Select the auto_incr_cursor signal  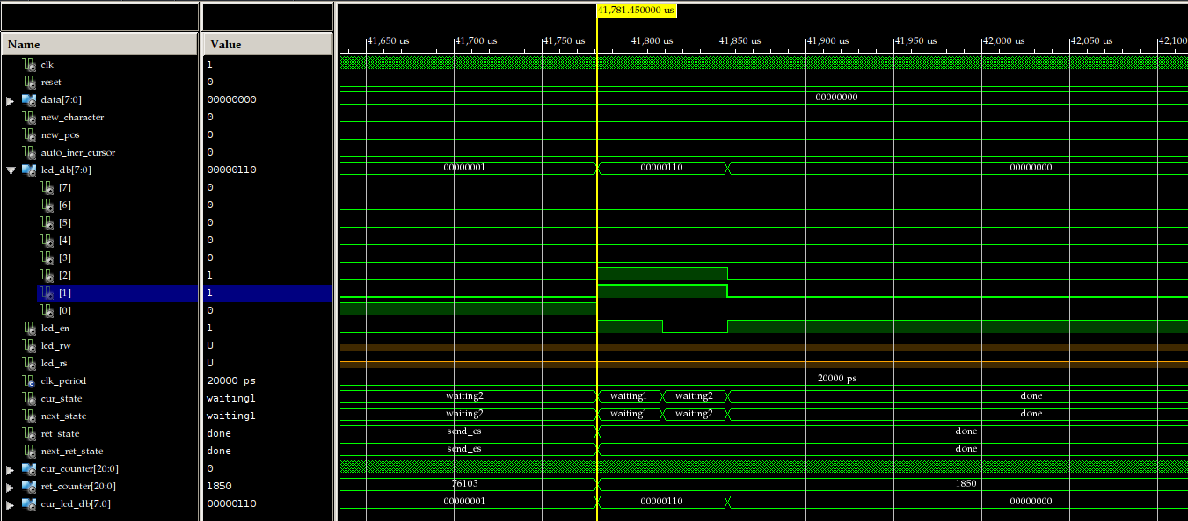pos(77,152)
